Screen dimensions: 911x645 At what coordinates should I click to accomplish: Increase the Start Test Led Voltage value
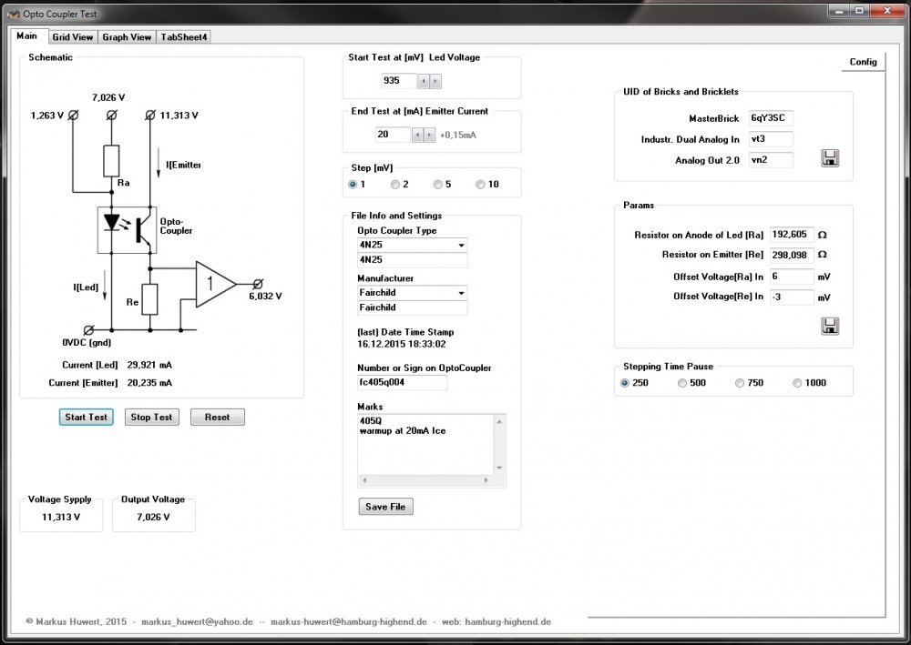[x=435, y=81]
